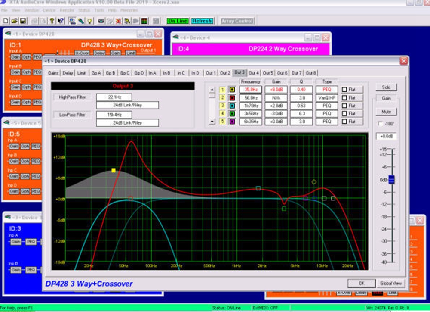
Task: Switch to the Gains tab
Action: [53, 73]
